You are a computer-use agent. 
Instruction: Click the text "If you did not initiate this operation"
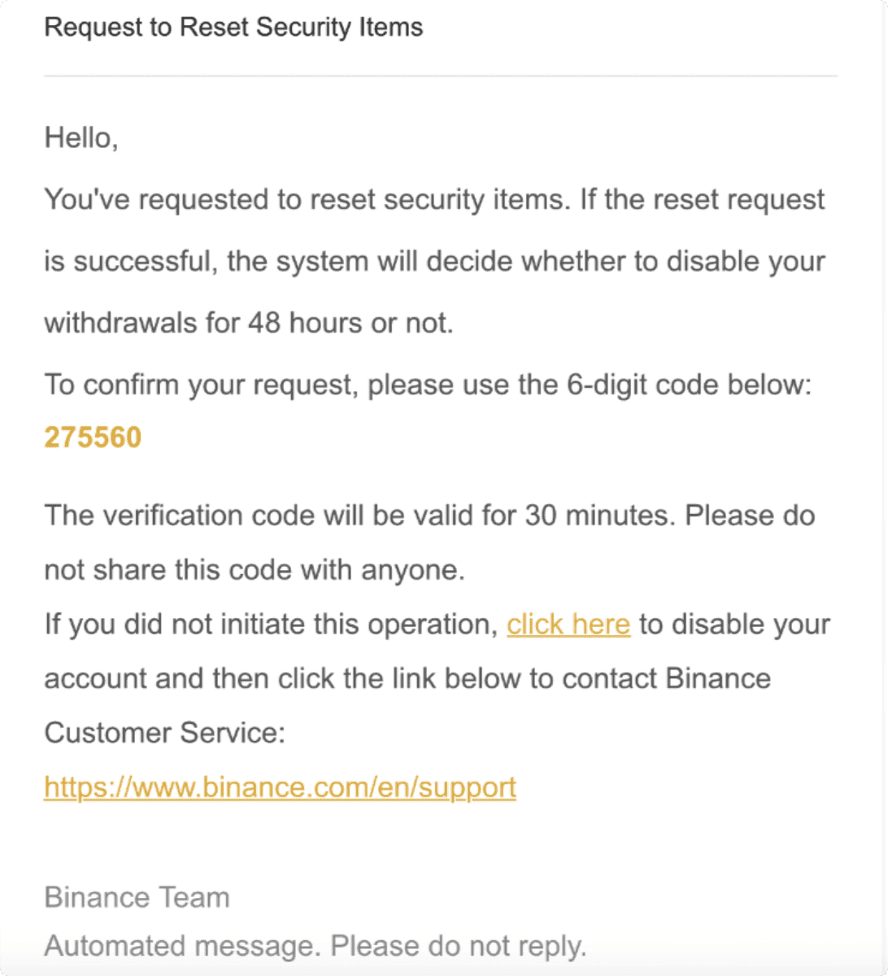tap(270, 625)
